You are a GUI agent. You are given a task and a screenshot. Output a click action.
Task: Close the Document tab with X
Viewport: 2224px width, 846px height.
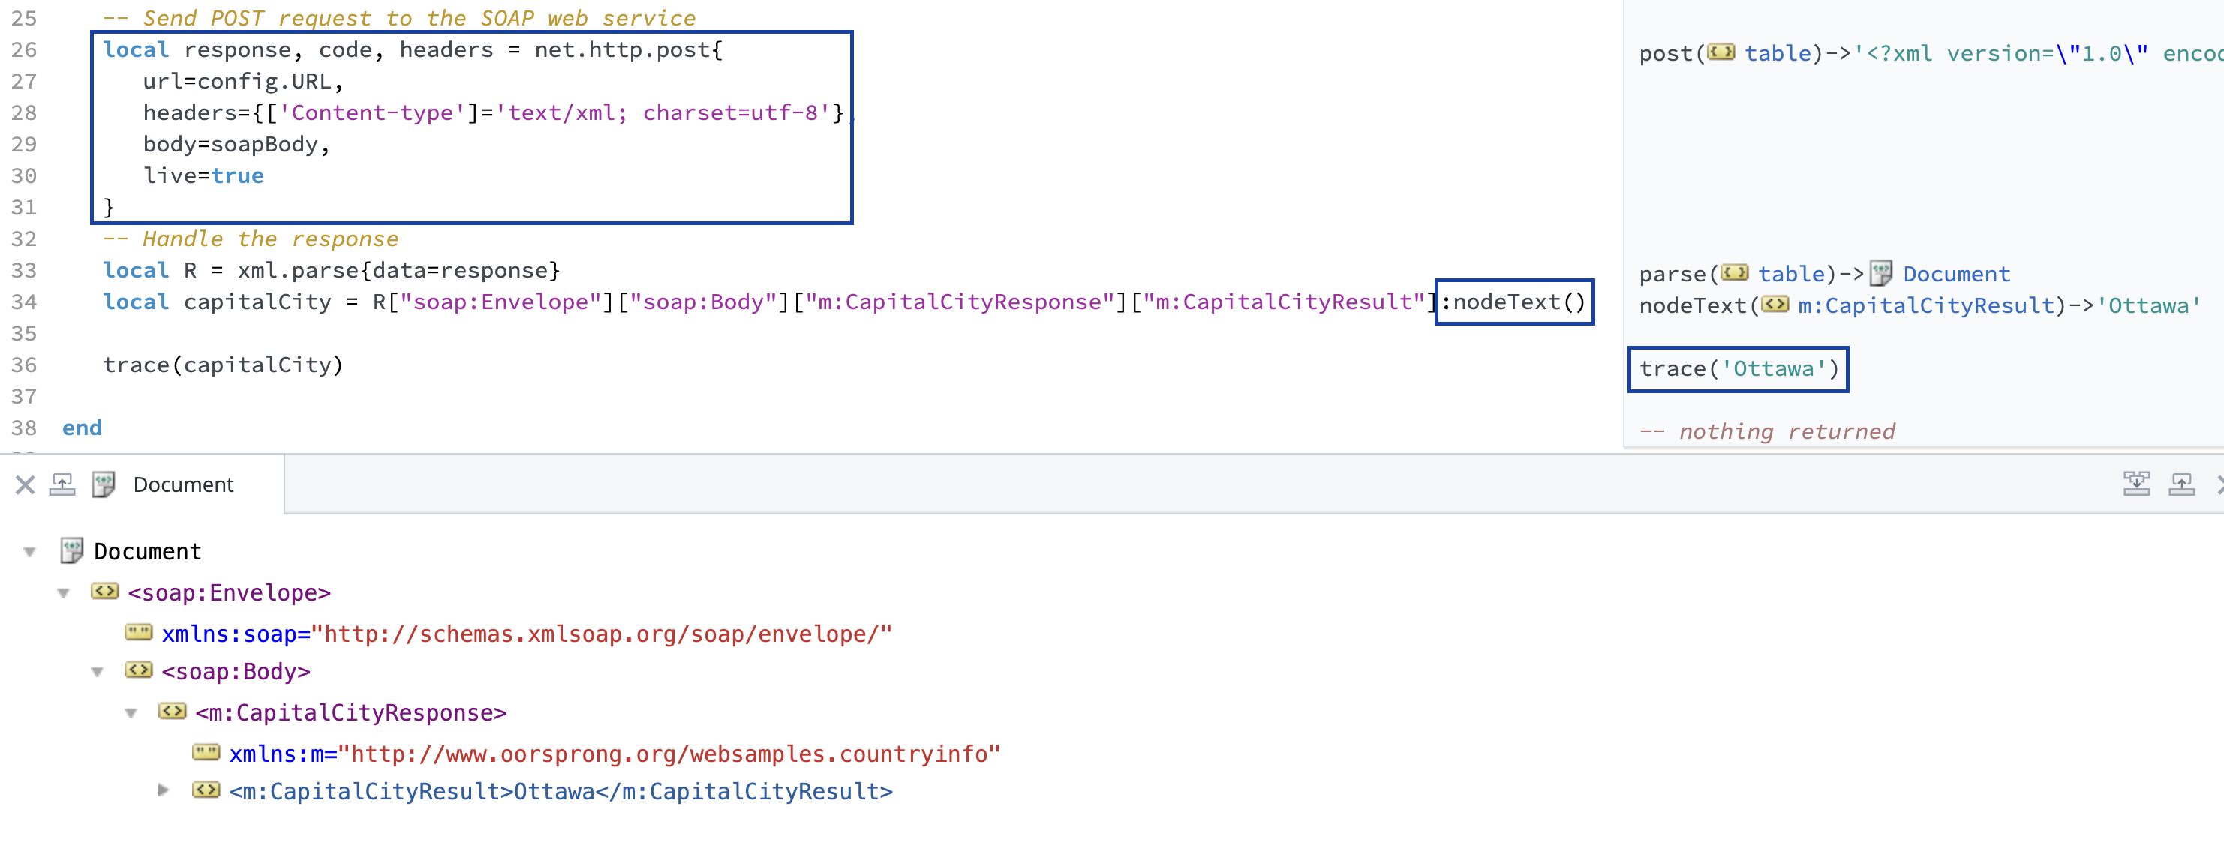(25, 485)
